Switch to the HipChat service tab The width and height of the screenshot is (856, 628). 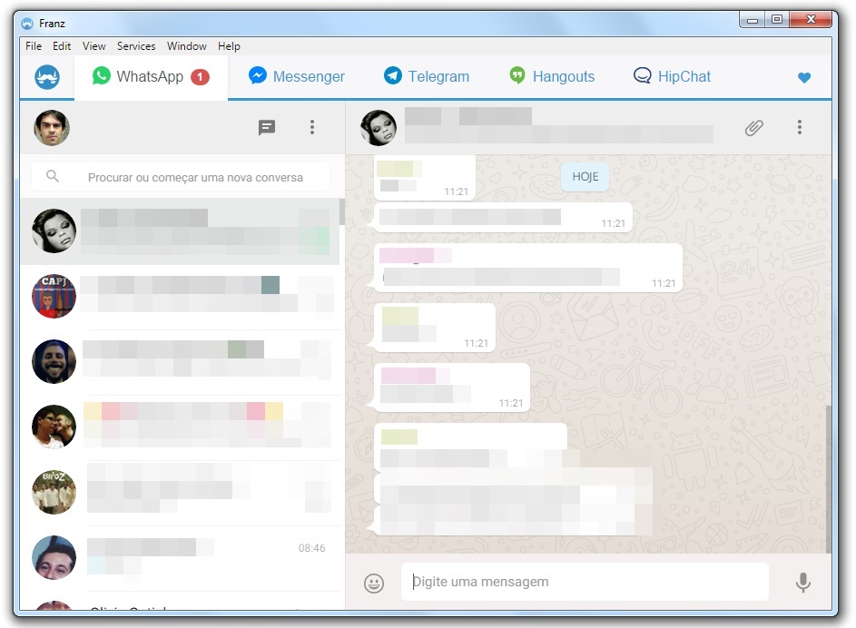click(x=672, y=77)
